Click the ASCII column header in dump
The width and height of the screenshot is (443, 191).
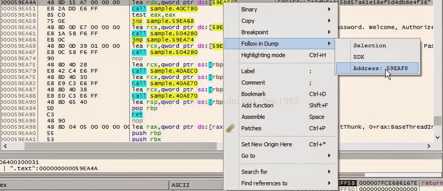(180, 185)
